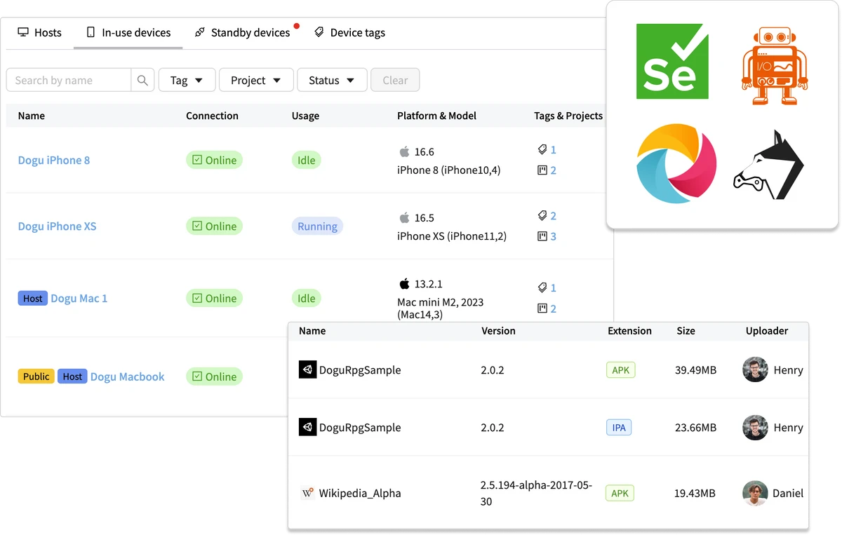The height and width of the screenshot is (535, 842).
Task: Open the Device tags tab
Action: click(349, 32)
